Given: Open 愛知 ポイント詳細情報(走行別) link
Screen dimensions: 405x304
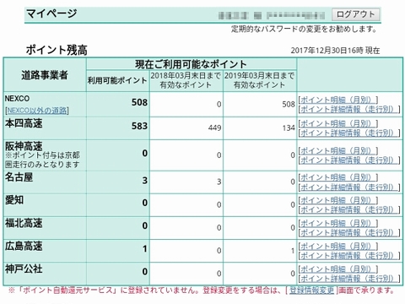Looking at the screenshot, I should click(x=349, y=209).
